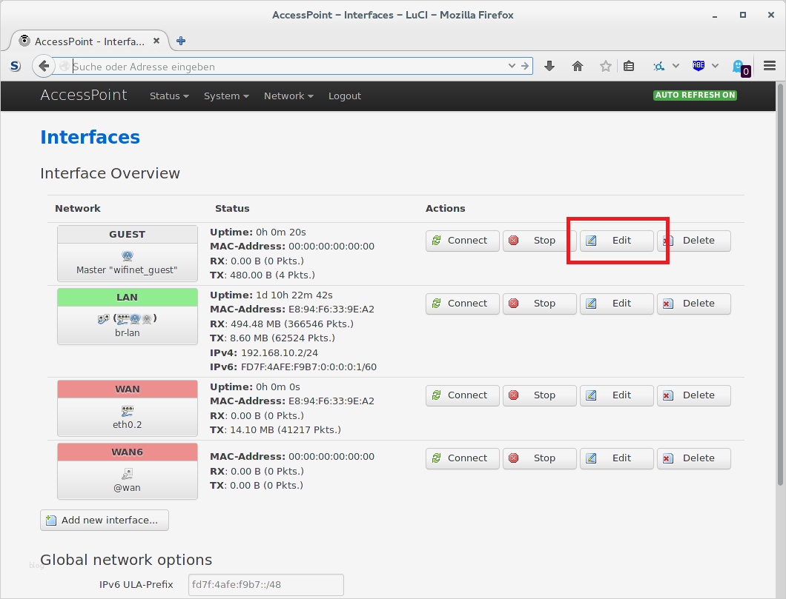Viewport: 786px width, 599px height.
Task: Click the download arrow icon in the Firefox toolbar
Action: pos(549,66)
